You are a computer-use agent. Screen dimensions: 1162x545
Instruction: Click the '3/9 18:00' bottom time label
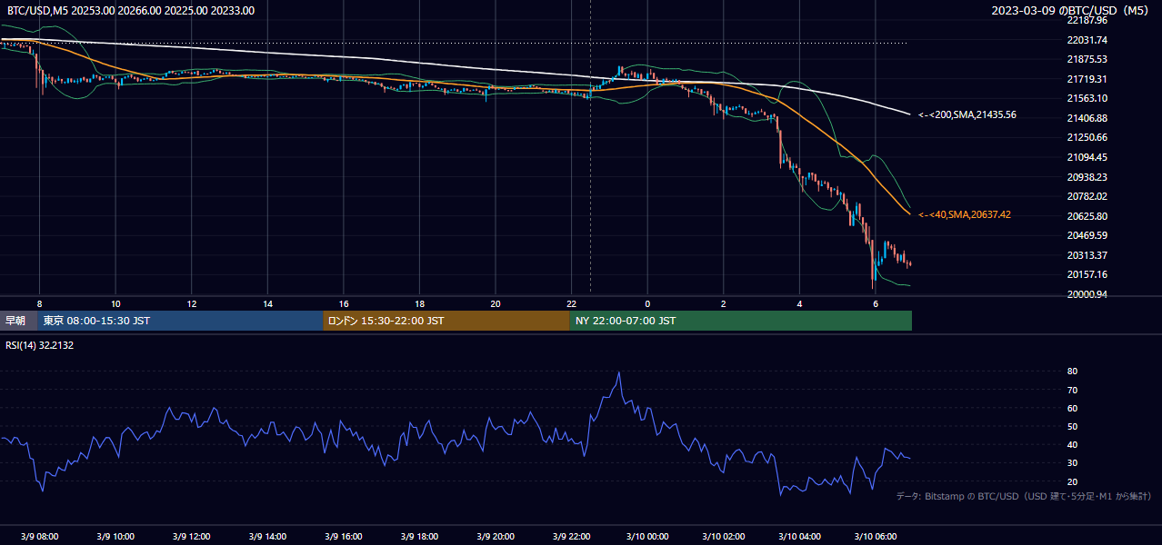click(x=419, y=537)
